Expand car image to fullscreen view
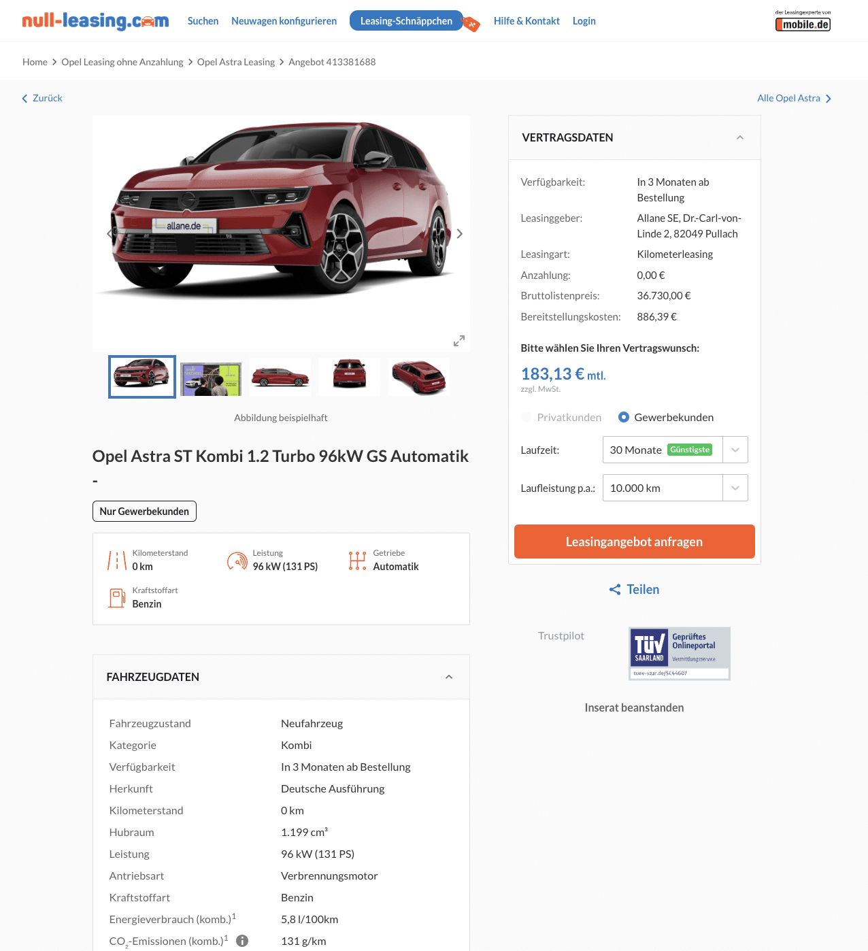Image resolution: width=868 pixels, height=951 pixels. pyautogui.click(x=459, y=340)
